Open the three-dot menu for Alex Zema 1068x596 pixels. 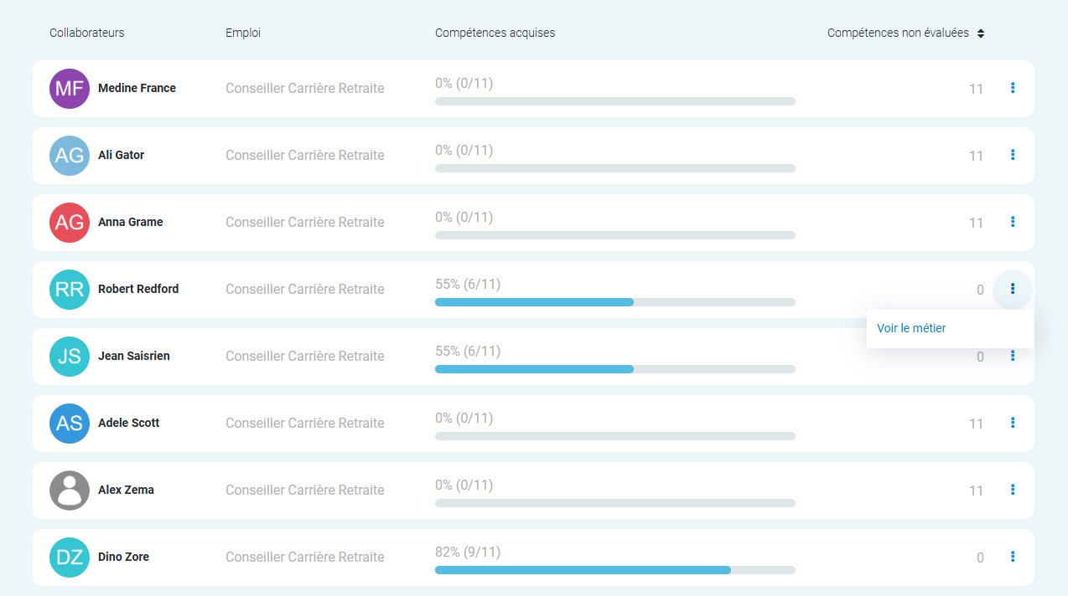click(x=1013, y=490)
